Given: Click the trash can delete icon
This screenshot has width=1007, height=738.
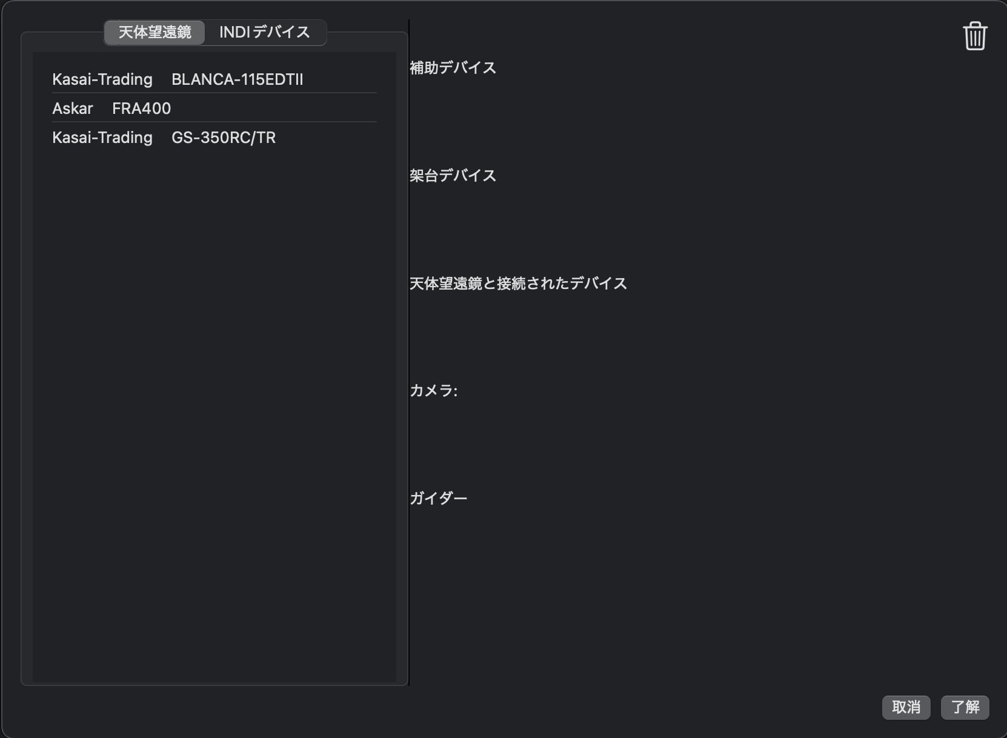Looking at the screenshot, I should coord(975,36).
